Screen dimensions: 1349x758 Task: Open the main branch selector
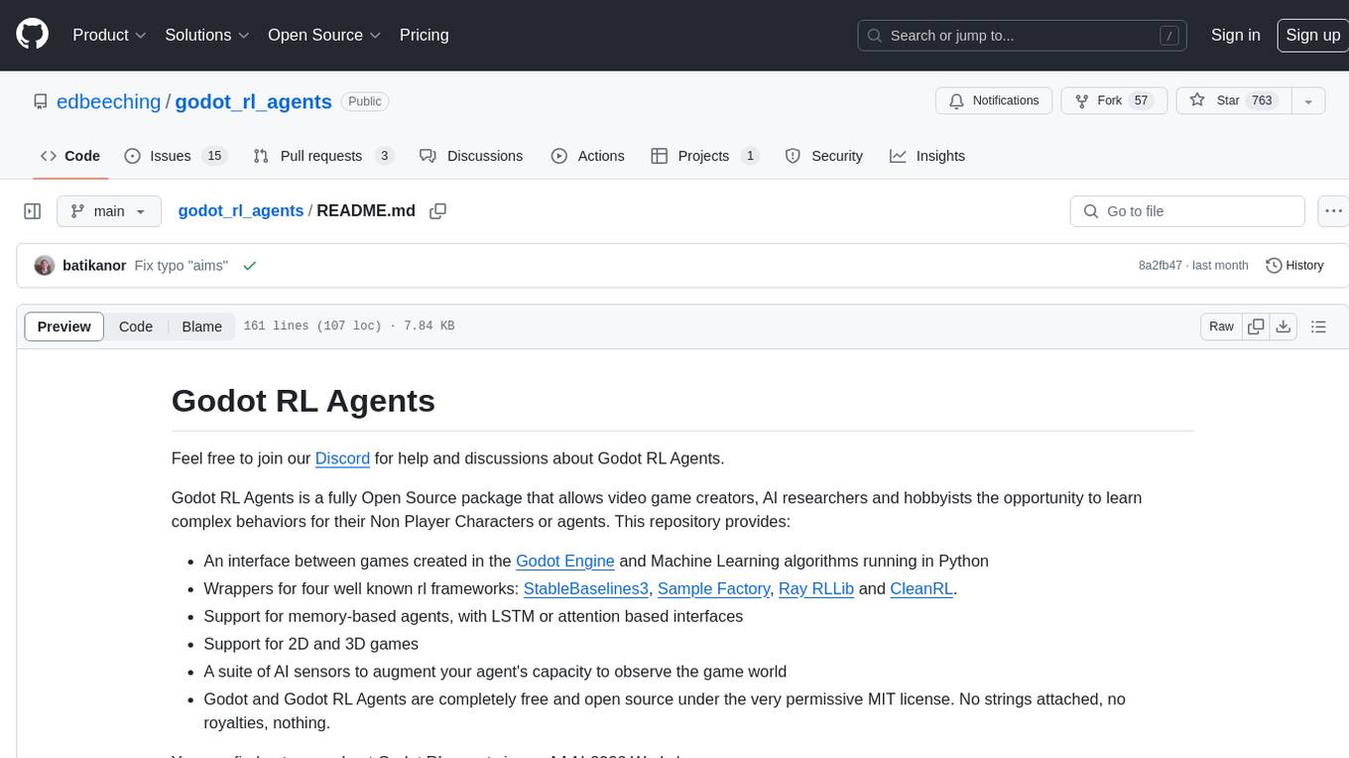click(x=108, y=211)
